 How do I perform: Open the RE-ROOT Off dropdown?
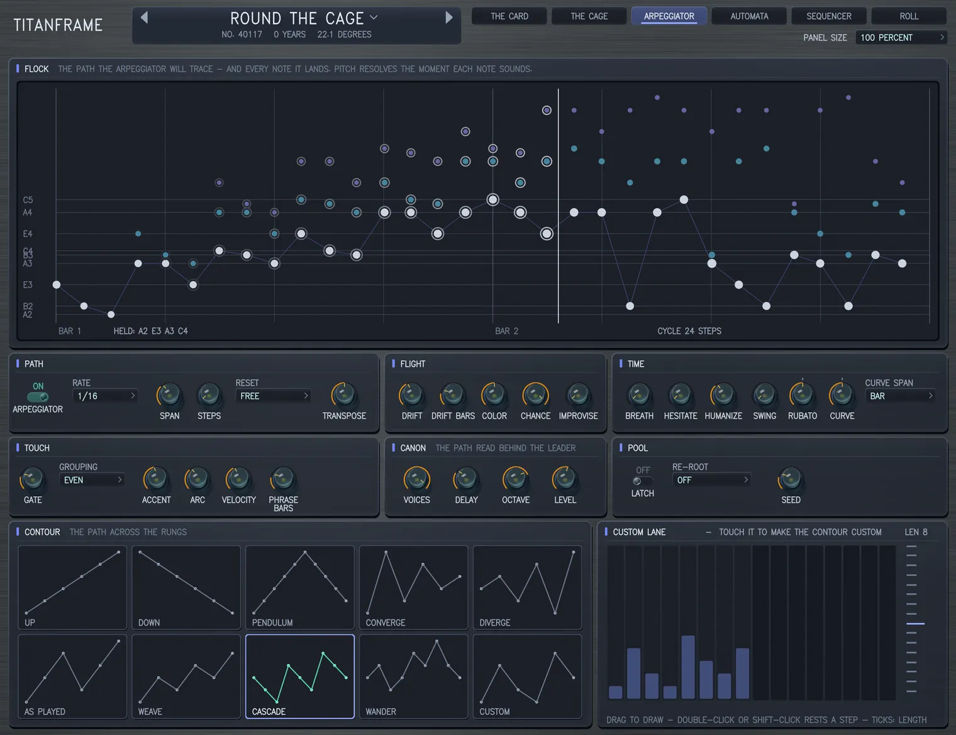tap(711, 480)
